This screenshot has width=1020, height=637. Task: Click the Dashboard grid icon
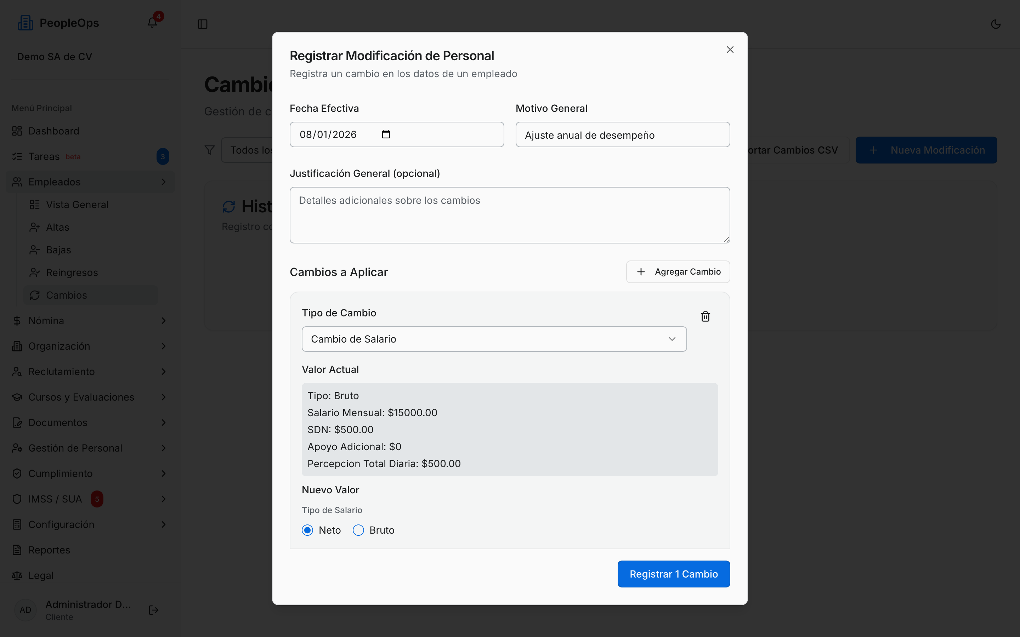tap(17, 131)
